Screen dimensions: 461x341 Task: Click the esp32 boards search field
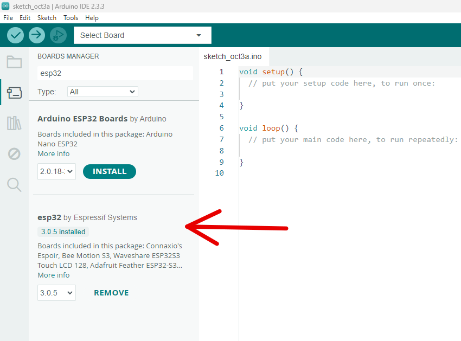[x=115, y=73]
